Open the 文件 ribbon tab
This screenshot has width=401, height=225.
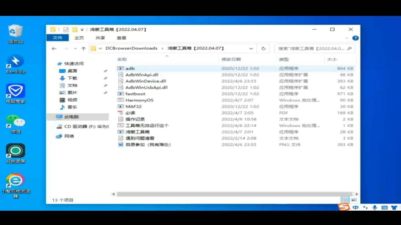click(x=58, y=38)
